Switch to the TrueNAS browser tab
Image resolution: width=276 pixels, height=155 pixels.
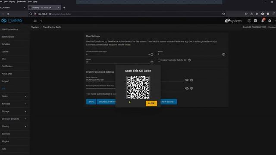44,8
